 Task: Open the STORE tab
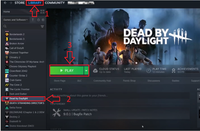[x=20, y=3]
